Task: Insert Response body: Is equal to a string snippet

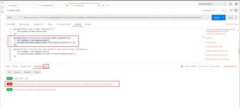Action: click(x=217, y=59)
